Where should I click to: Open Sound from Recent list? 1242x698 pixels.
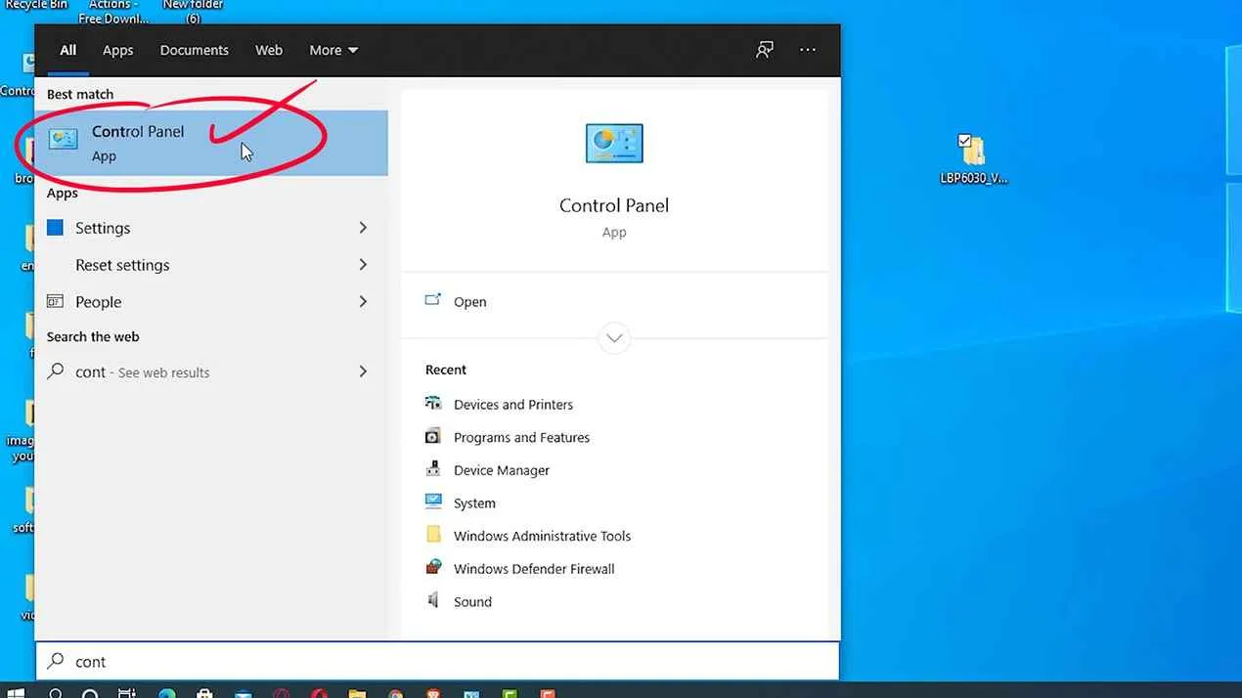pyautogui.click(x=472, y=602)
